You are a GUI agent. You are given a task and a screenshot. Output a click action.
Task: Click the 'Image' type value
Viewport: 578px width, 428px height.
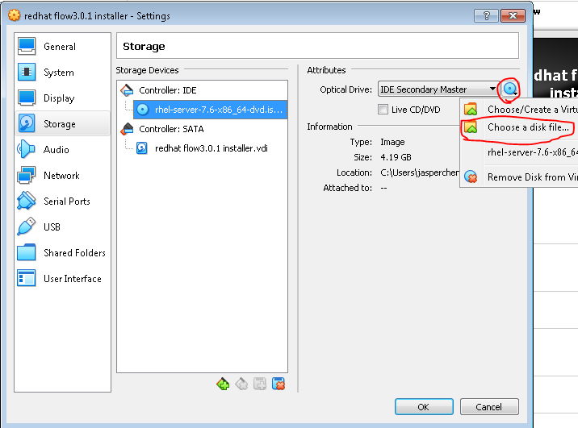(392, 142)
